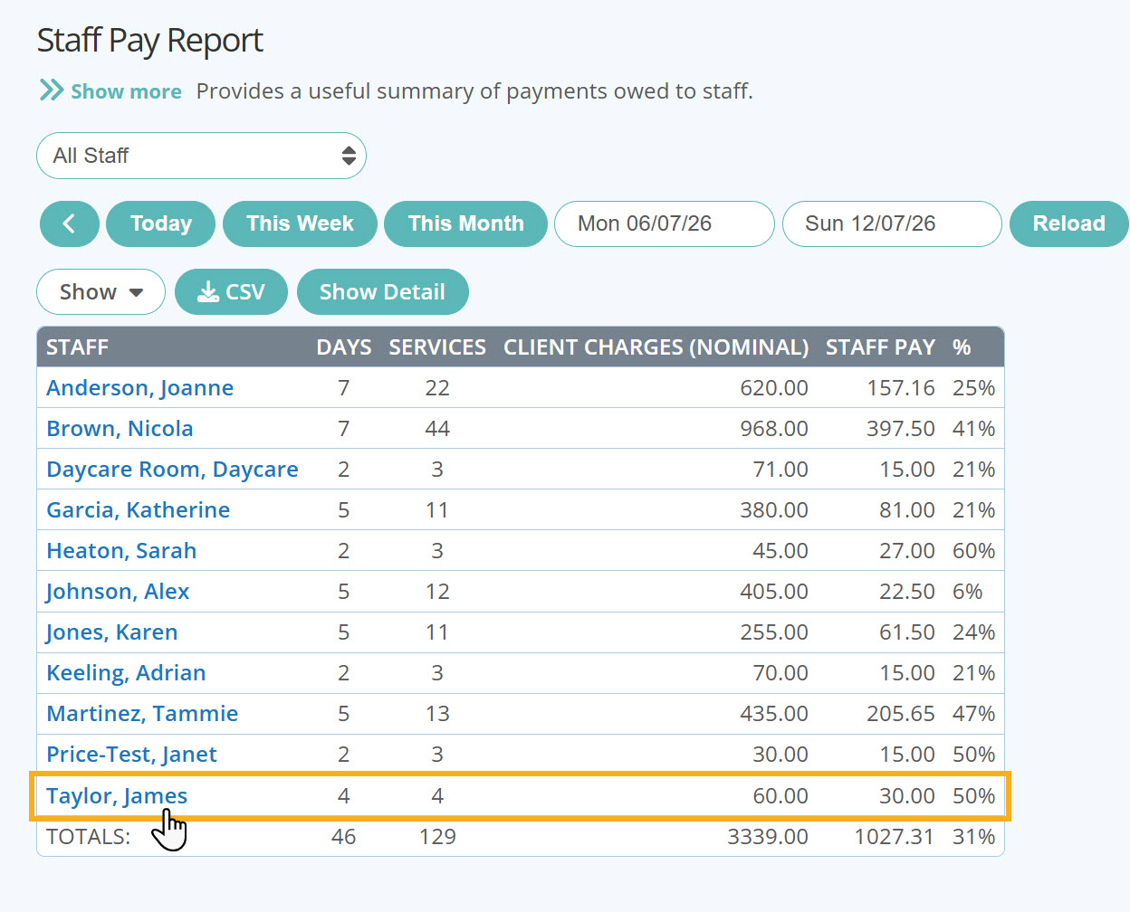Click the Staff Pay Report heading
This screenshot has height=912, width=1130.
(x=150, y=41)
